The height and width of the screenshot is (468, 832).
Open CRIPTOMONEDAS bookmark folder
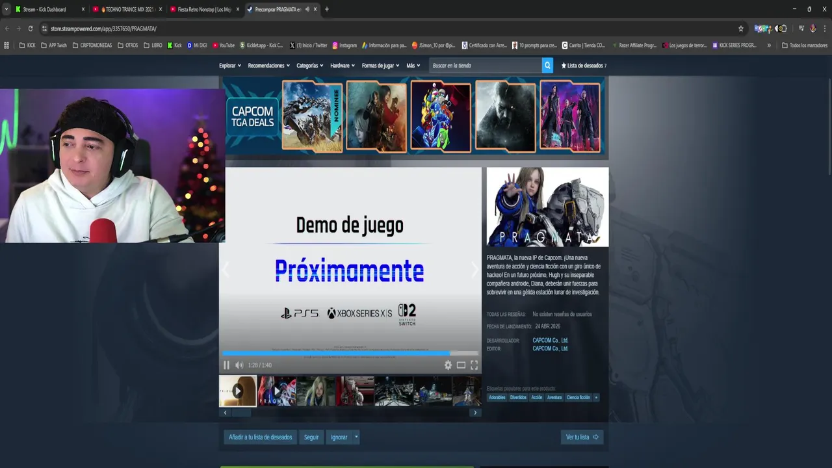(92, 45)
